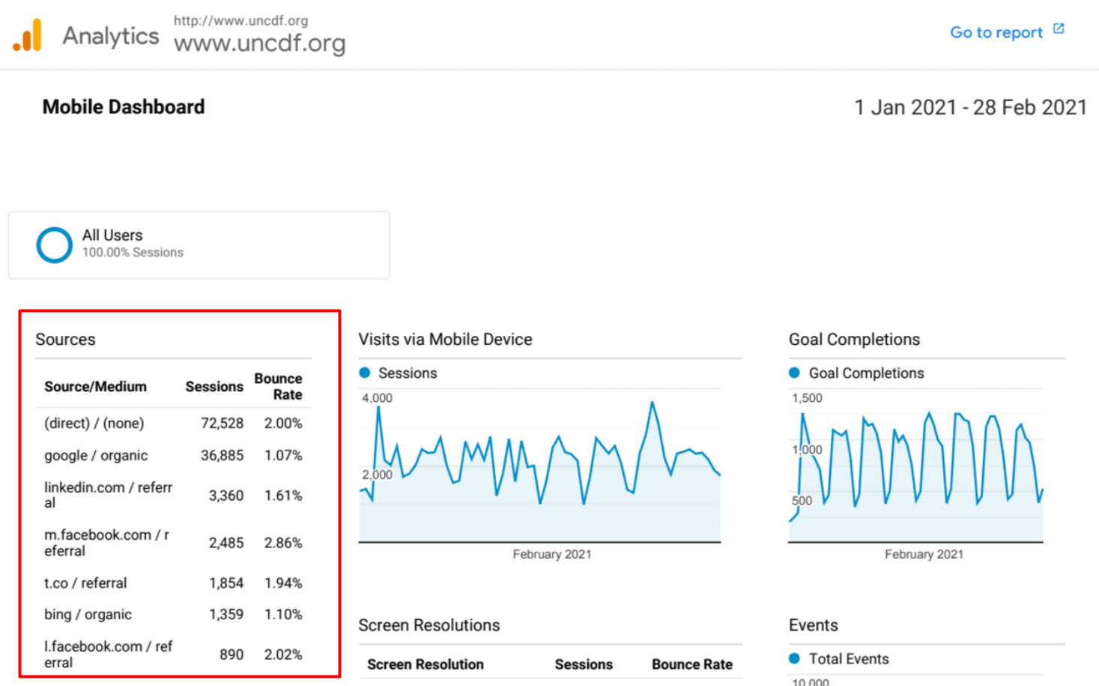Click the Mobile Dashboard title
The image size is (1099, 686).
124,107
